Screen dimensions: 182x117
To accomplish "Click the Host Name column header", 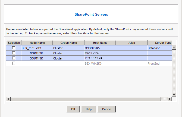I will click(100, 43).
